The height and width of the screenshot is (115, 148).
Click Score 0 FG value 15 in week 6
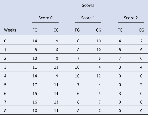tap(35, 94)
